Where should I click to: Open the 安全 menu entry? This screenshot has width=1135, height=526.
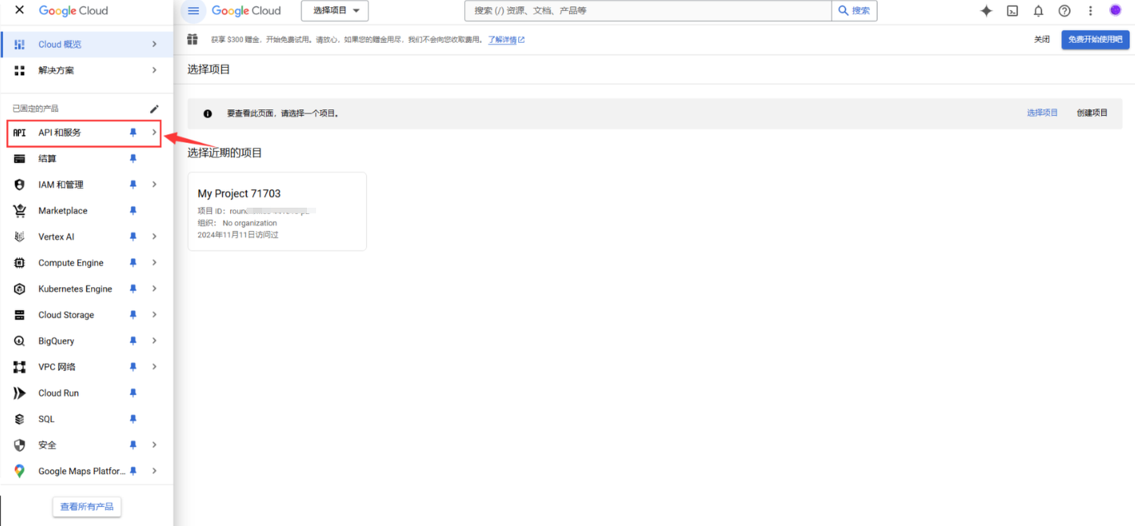86,445
